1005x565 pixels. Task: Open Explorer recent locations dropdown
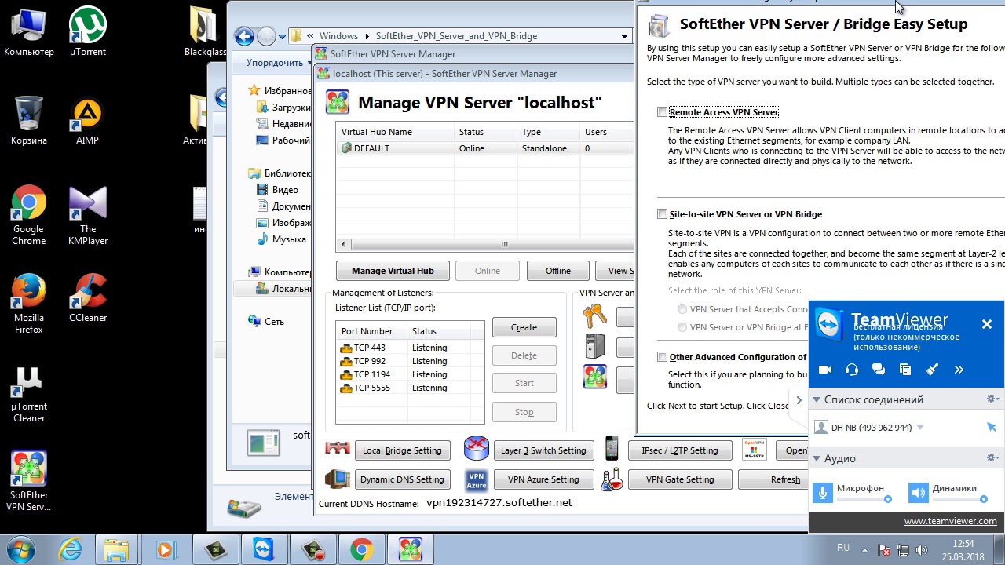pos(282,36)
